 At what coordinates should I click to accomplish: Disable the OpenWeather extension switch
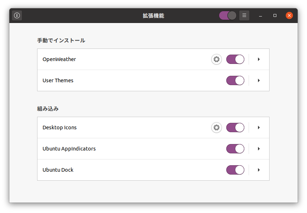(x=235, y=59)
